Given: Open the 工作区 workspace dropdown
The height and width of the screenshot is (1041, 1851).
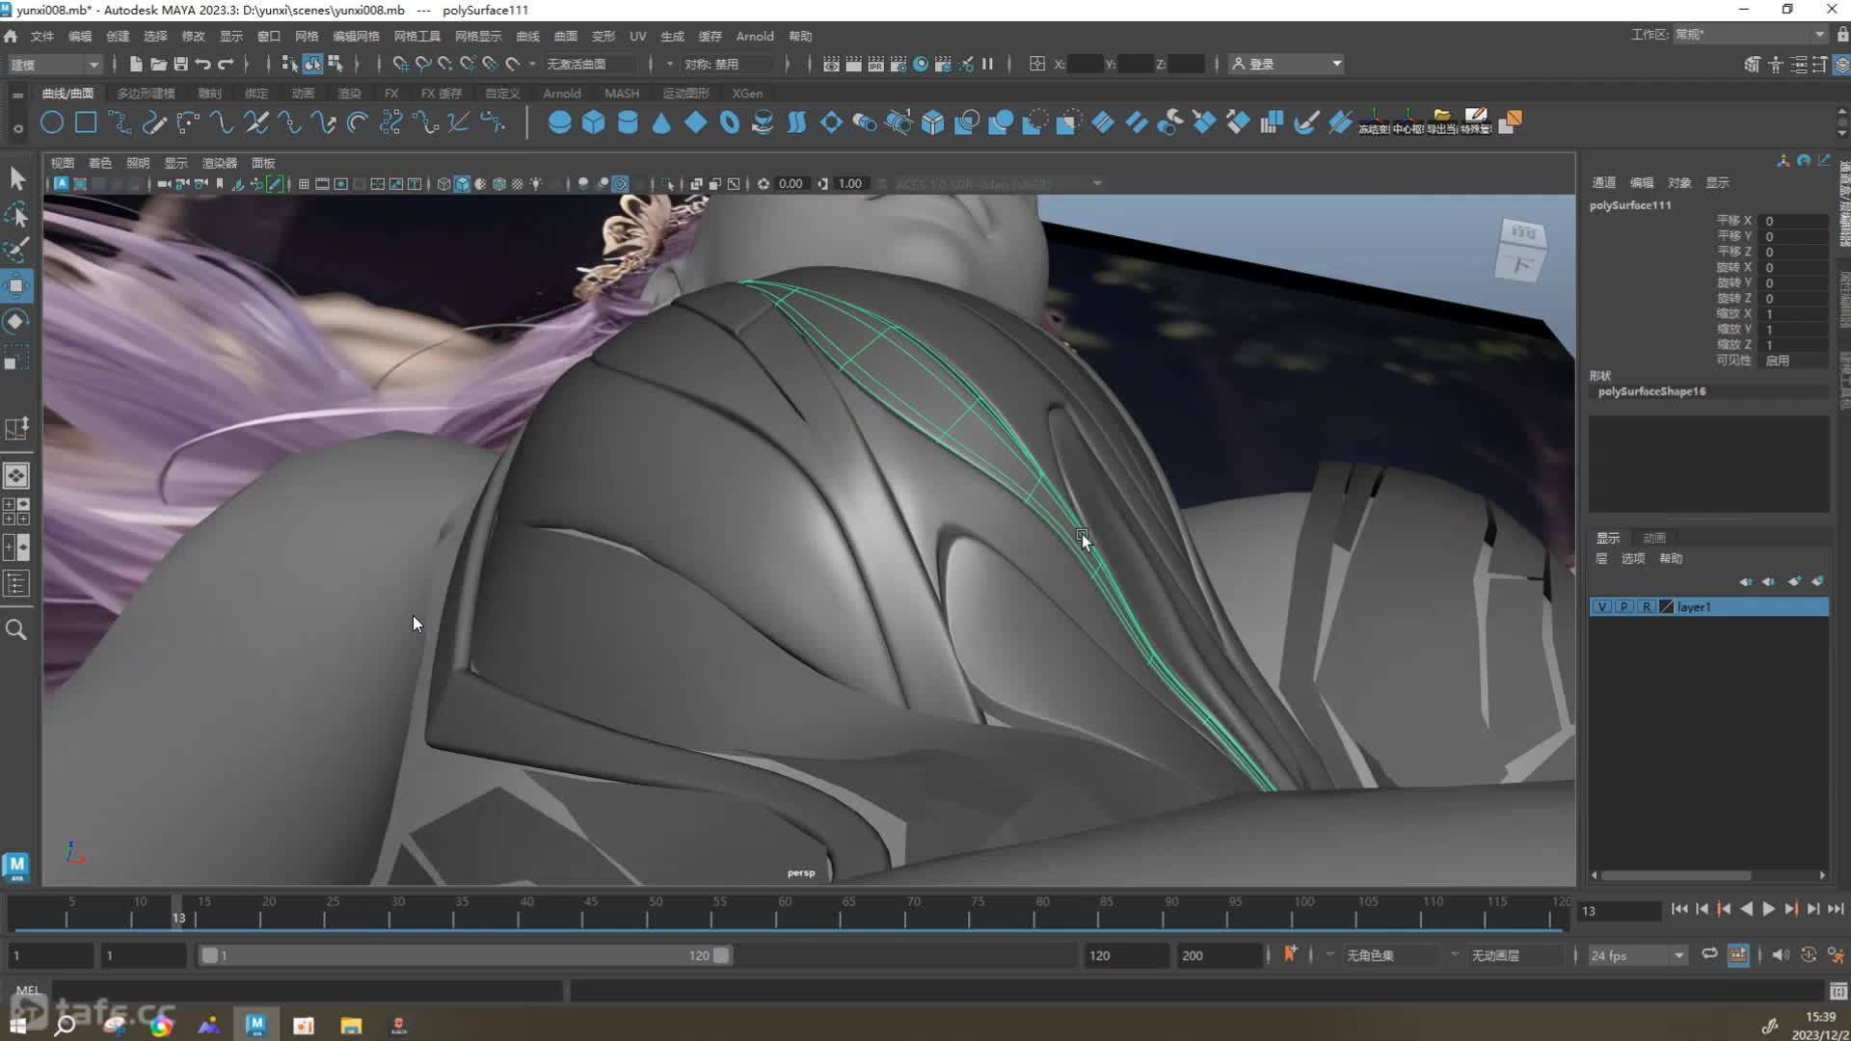Looking at the screenshot, I should 1750,34.
